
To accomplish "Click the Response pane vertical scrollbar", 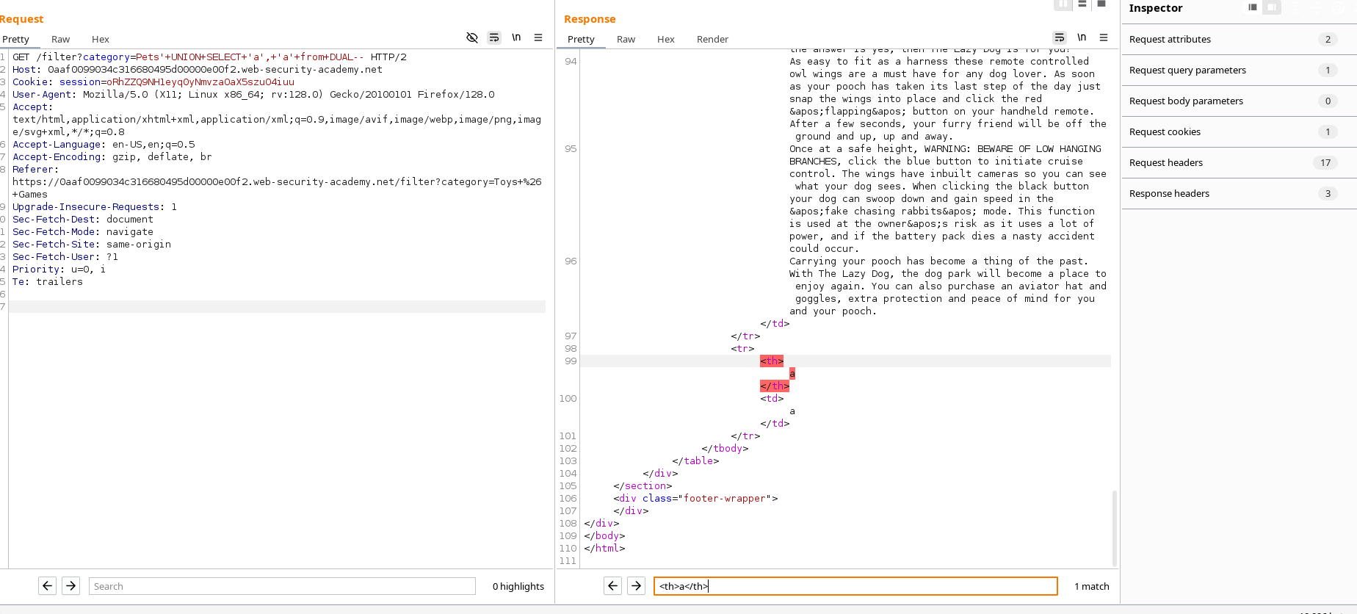I will tap(1114, 528).
